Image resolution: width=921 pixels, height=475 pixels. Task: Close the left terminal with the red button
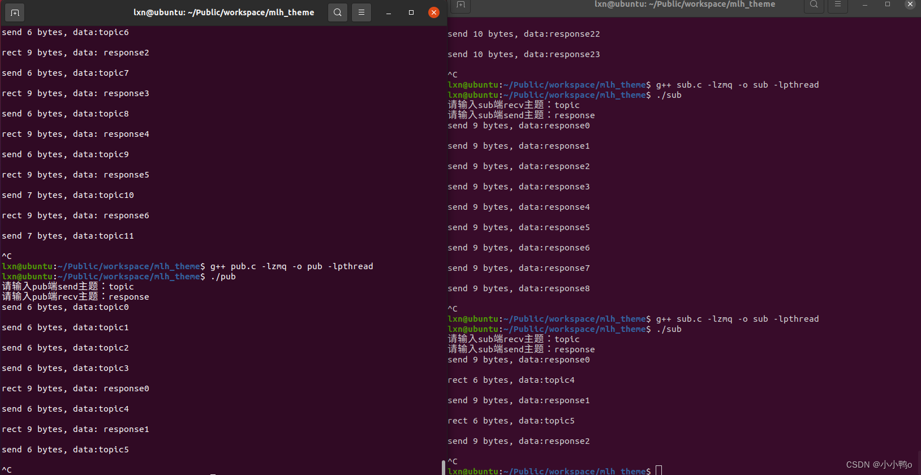[434, 12]
